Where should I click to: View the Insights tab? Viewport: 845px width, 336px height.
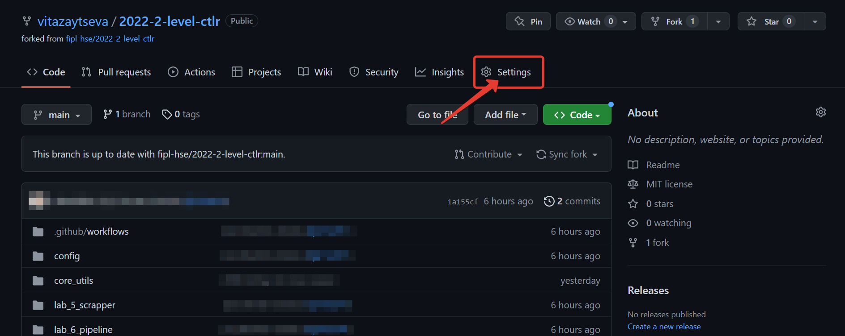point(439,72)
